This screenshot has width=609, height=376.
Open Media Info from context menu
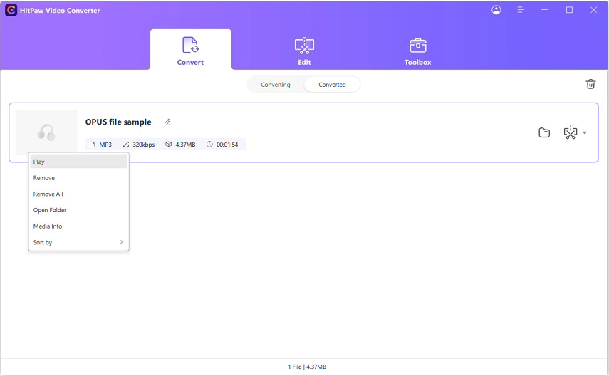pos(79,226)
